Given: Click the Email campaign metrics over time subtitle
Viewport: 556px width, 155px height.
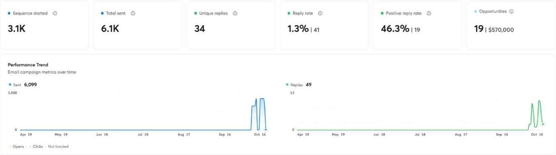Looking at the screenshot, I should tap(42, 72).
